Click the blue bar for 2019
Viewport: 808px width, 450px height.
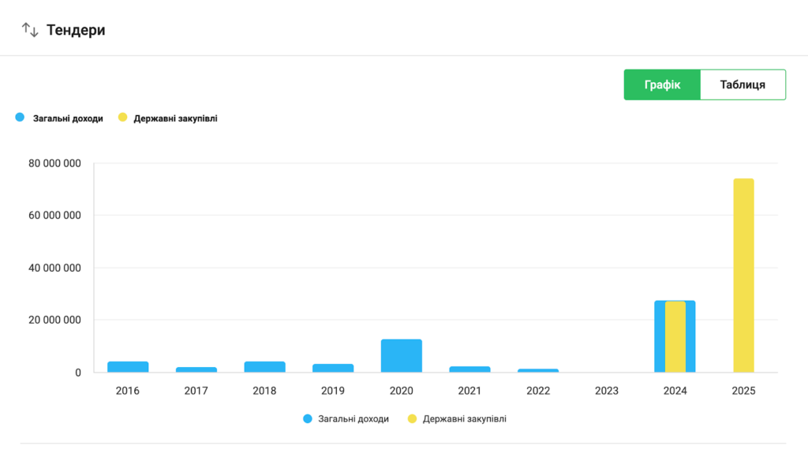[333, 368]
